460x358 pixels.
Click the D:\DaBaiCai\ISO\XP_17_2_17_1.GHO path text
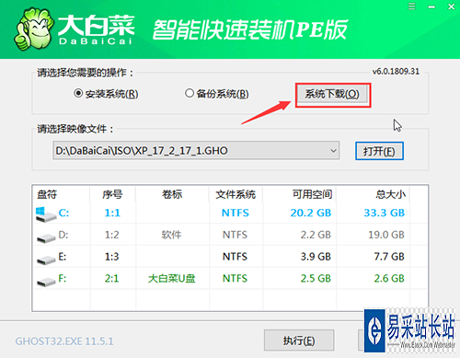coord(142,151)
